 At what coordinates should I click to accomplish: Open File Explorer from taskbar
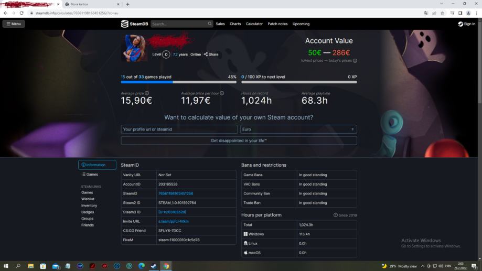pos(31,266)
